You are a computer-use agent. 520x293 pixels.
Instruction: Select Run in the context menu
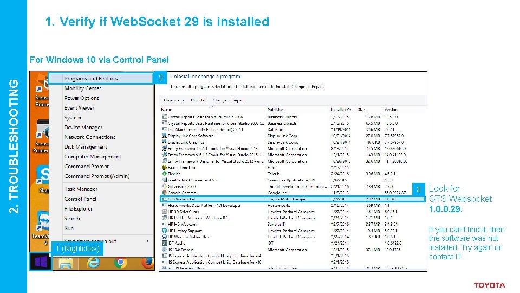69,228
